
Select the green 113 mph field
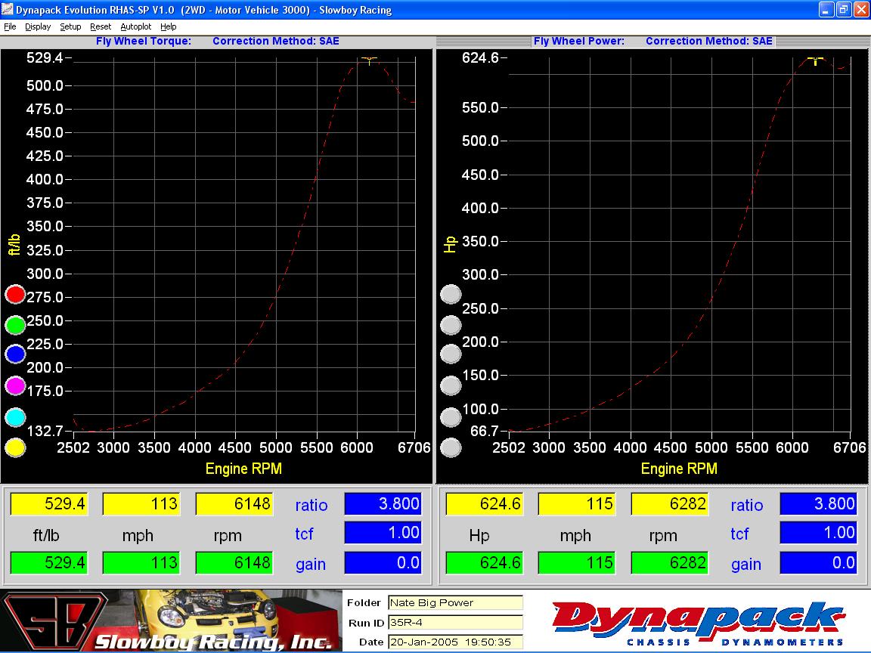coord(141,562)
